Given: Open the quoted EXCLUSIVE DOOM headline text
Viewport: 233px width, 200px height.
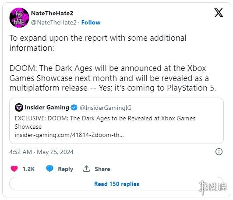Looking at the screenshot, I should (105, 123).
